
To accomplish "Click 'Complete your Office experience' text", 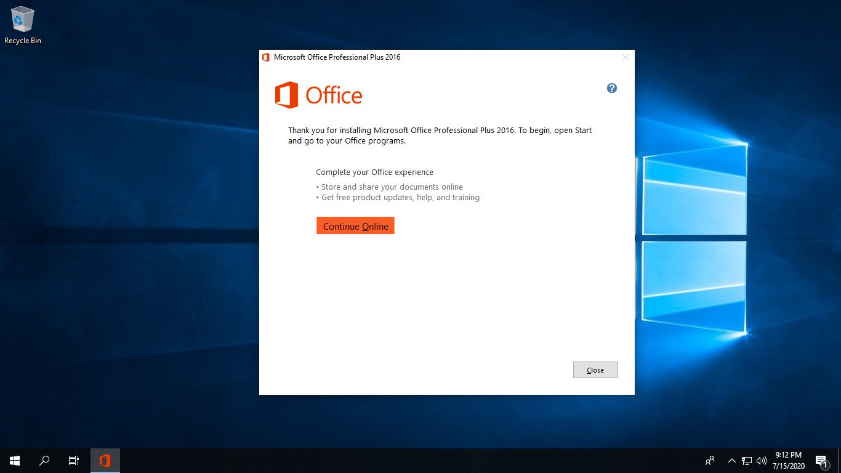I will [374, 172].
